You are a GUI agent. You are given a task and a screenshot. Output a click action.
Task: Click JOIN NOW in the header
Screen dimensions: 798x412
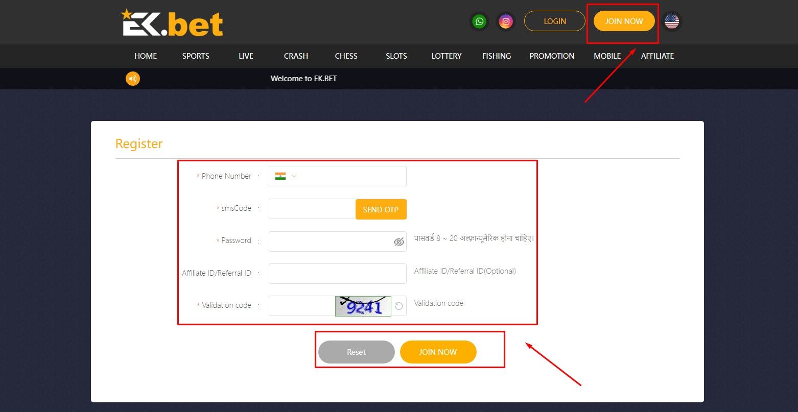[624, 21]
